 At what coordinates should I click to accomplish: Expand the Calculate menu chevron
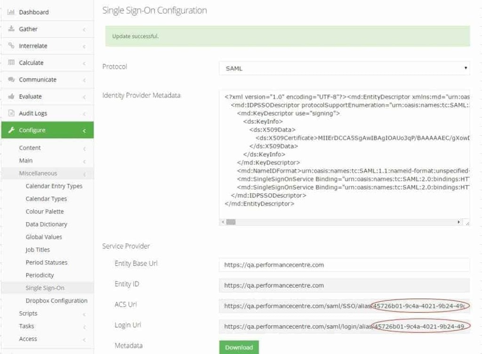(84, 63)
